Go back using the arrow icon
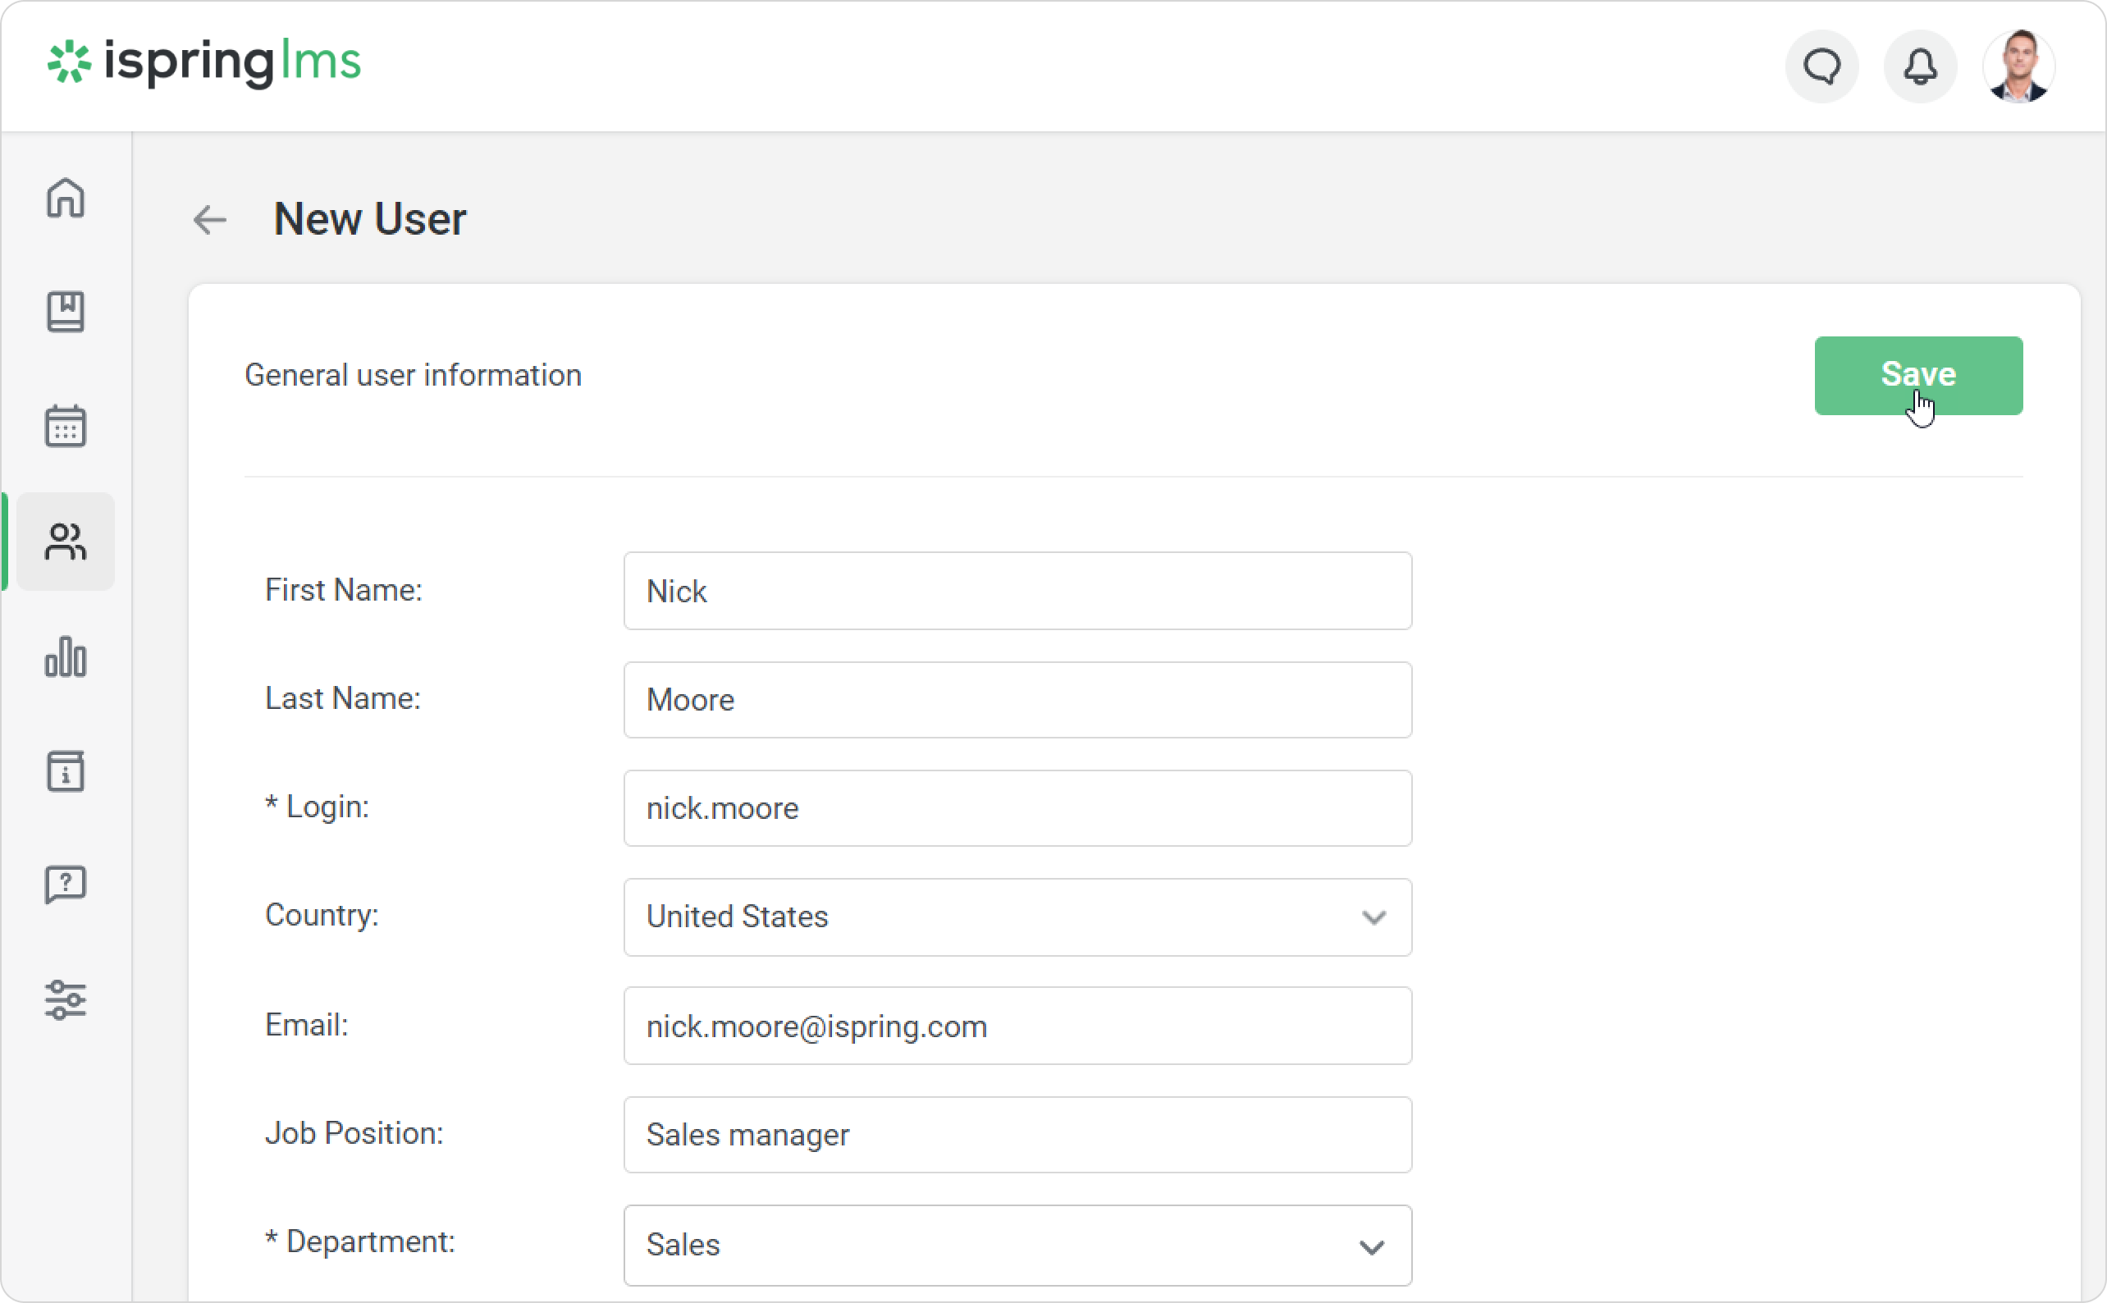Viewport: 2107px width, 1303px height. (x=209, y=220)
